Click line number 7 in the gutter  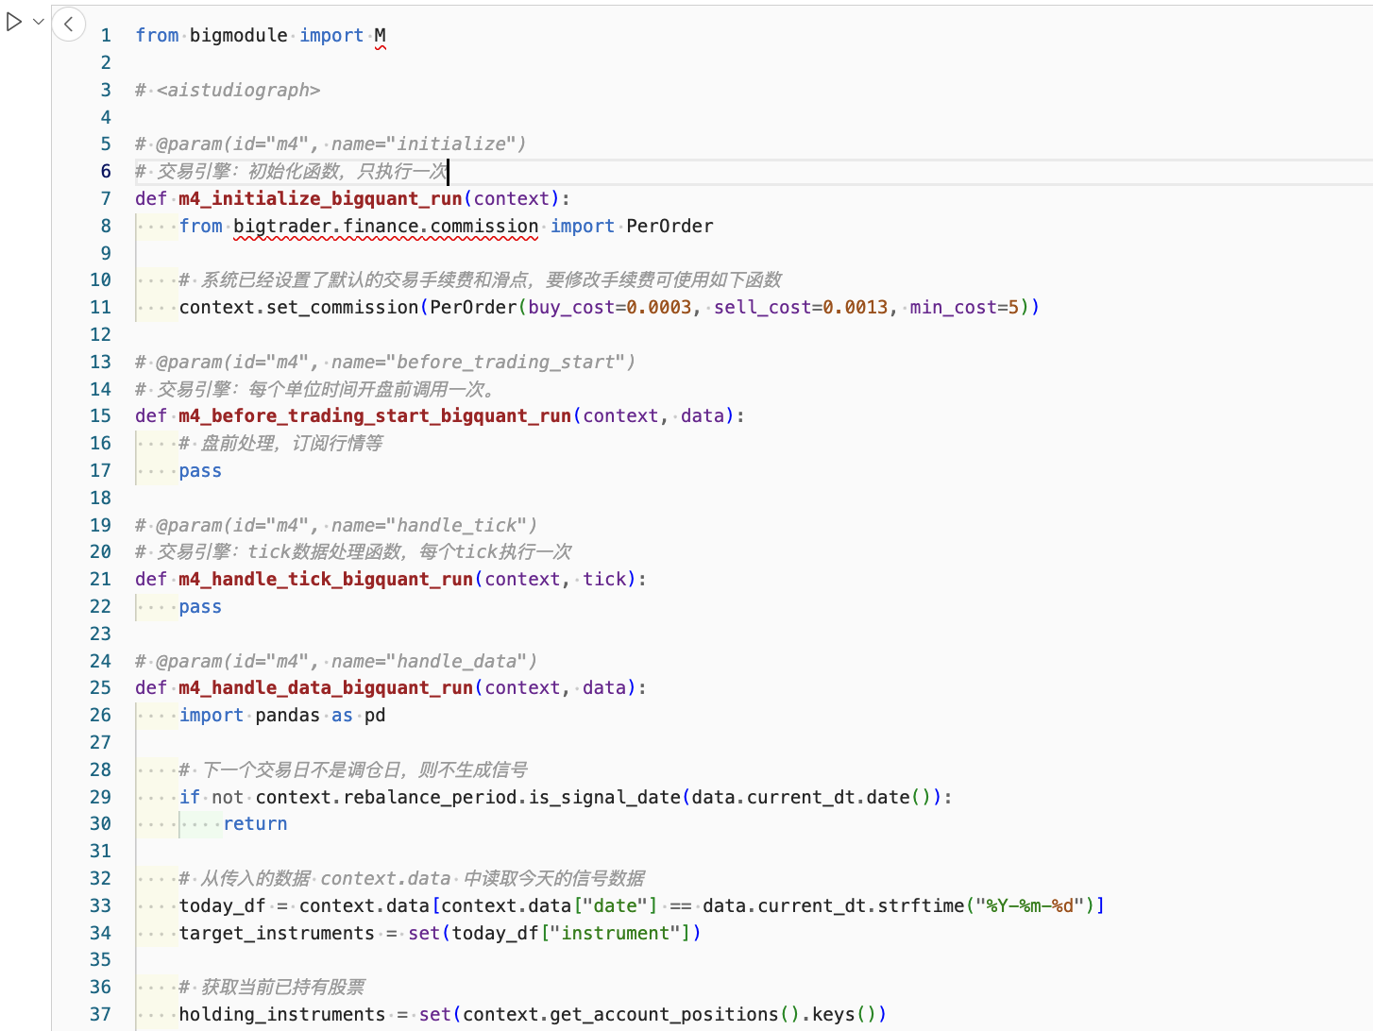106,198
